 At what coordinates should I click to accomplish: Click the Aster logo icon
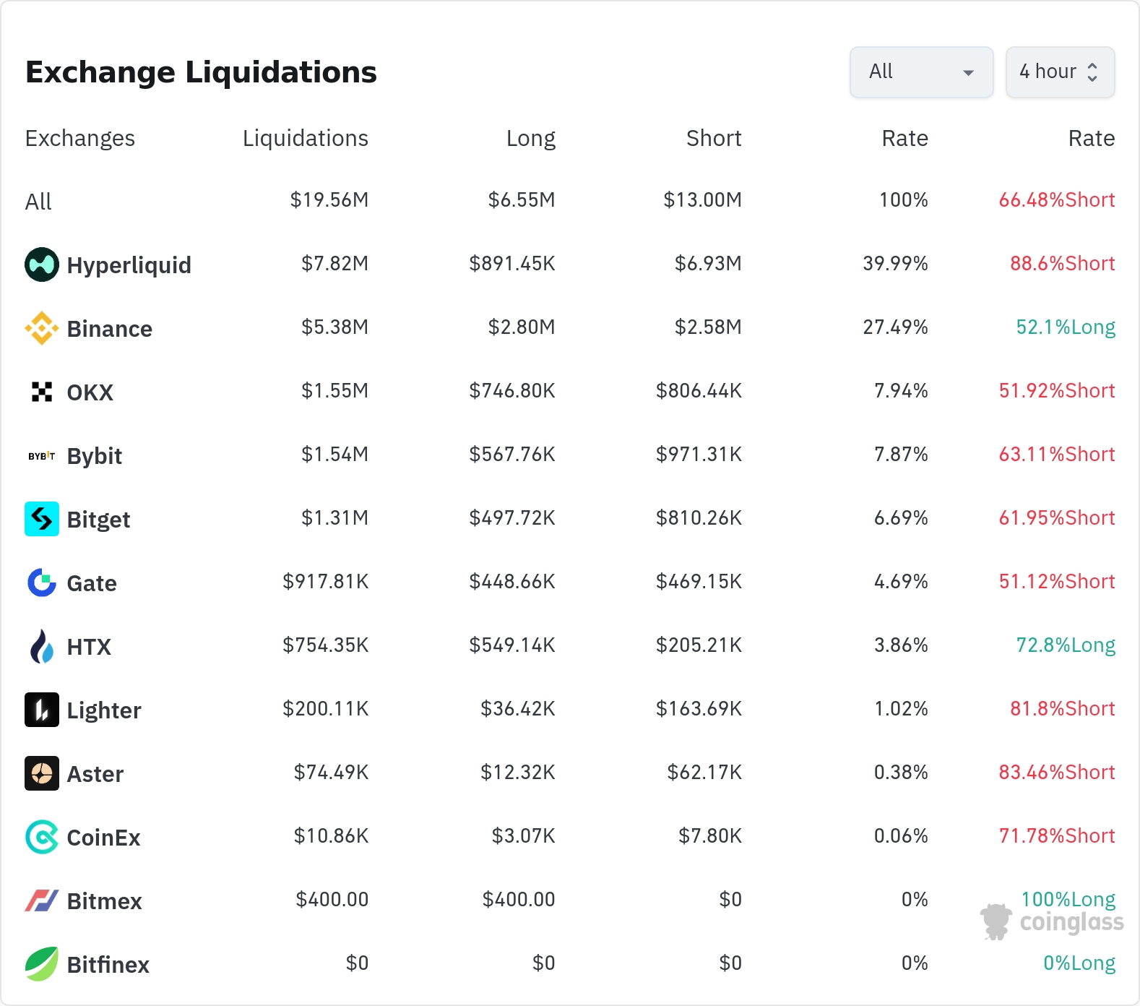tap(42, 773)
